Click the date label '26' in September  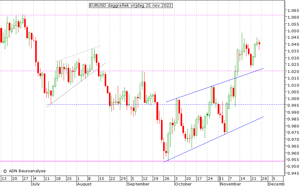167,179
